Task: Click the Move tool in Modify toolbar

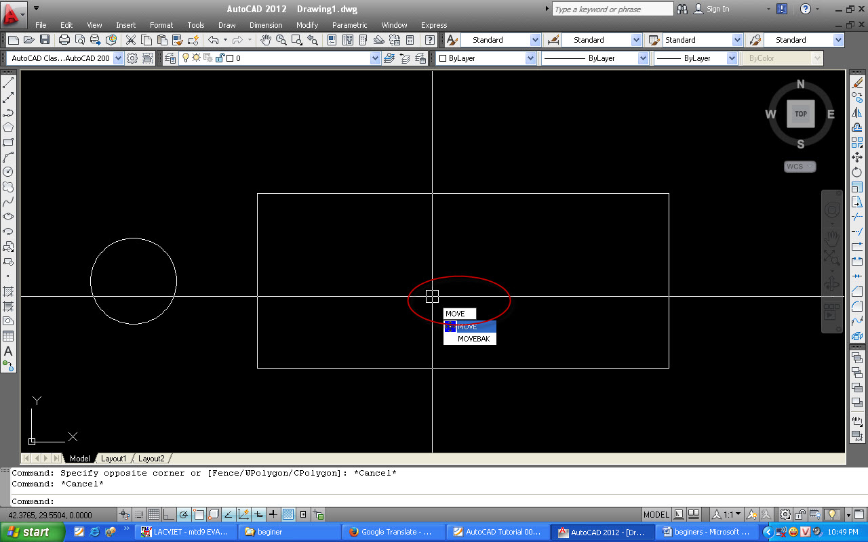Action: tap(857, 157)
